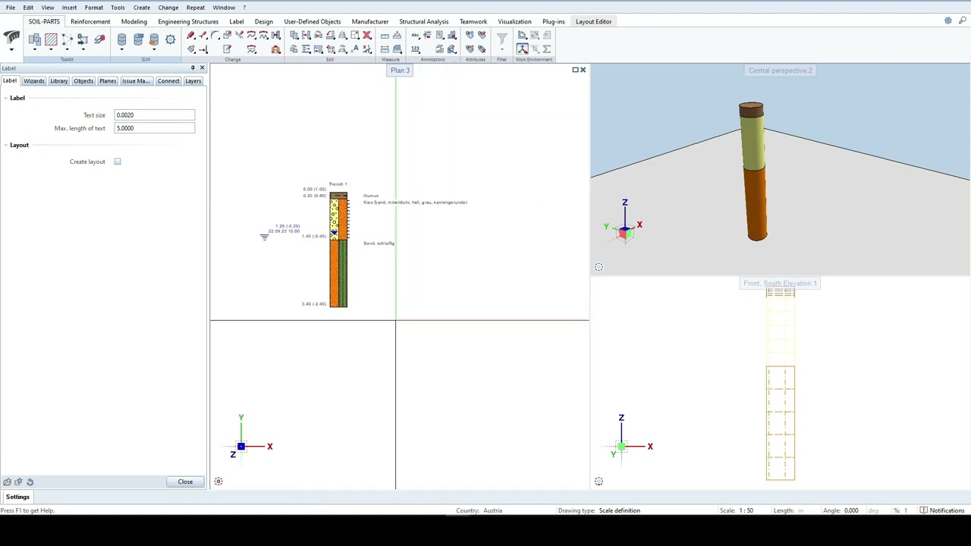Open the Layers panel tab
This screenshot has height=546, width=971.
[193, 81]
